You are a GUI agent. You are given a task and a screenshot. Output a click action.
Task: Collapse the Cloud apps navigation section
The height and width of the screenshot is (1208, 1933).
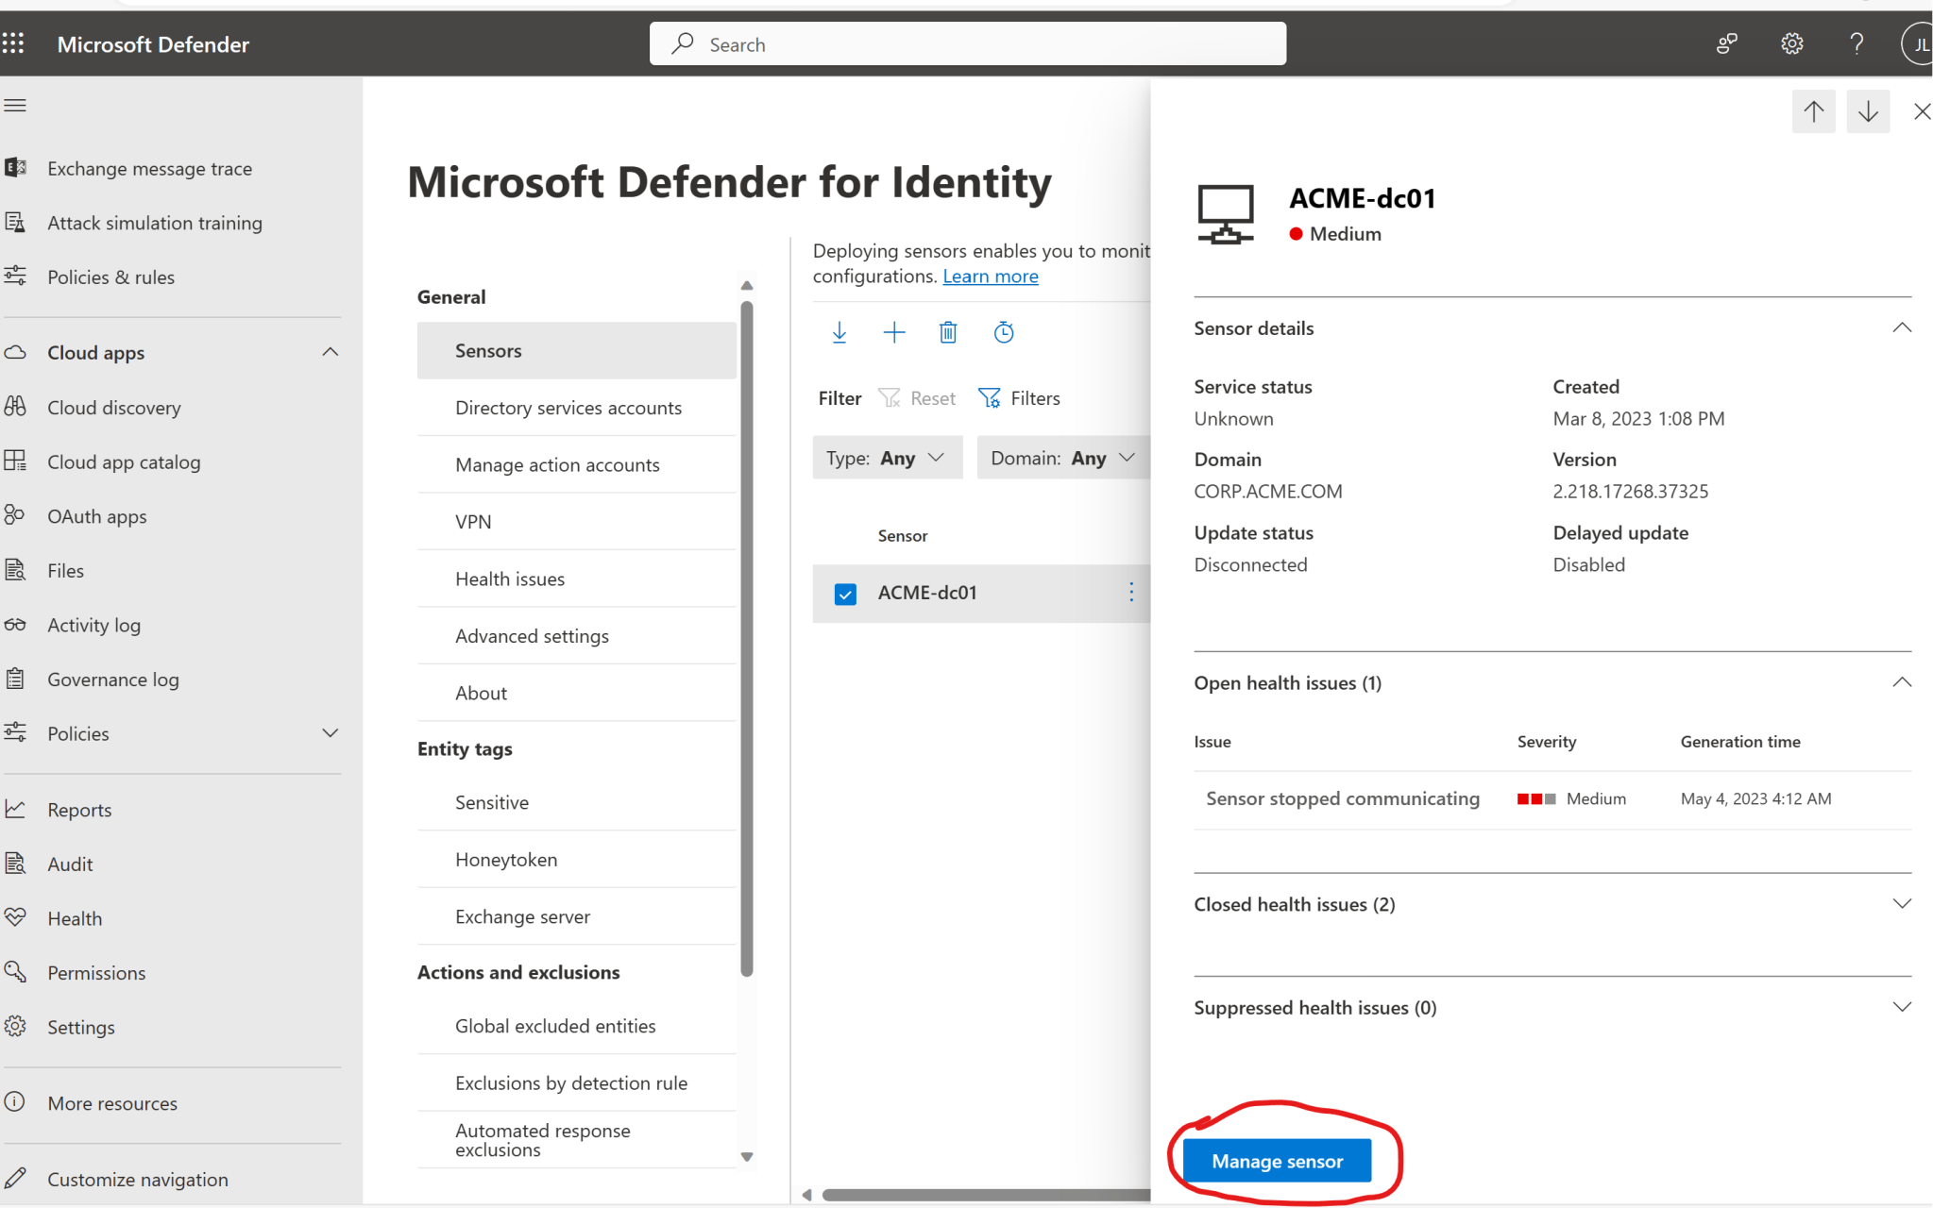[330, 351]
